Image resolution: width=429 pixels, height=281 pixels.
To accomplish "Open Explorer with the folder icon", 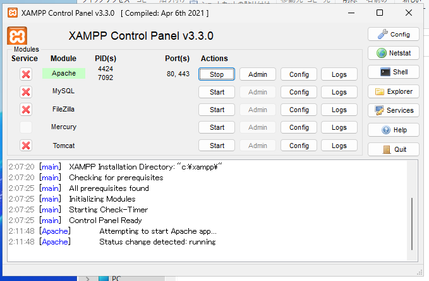I will tap(393, 91).
